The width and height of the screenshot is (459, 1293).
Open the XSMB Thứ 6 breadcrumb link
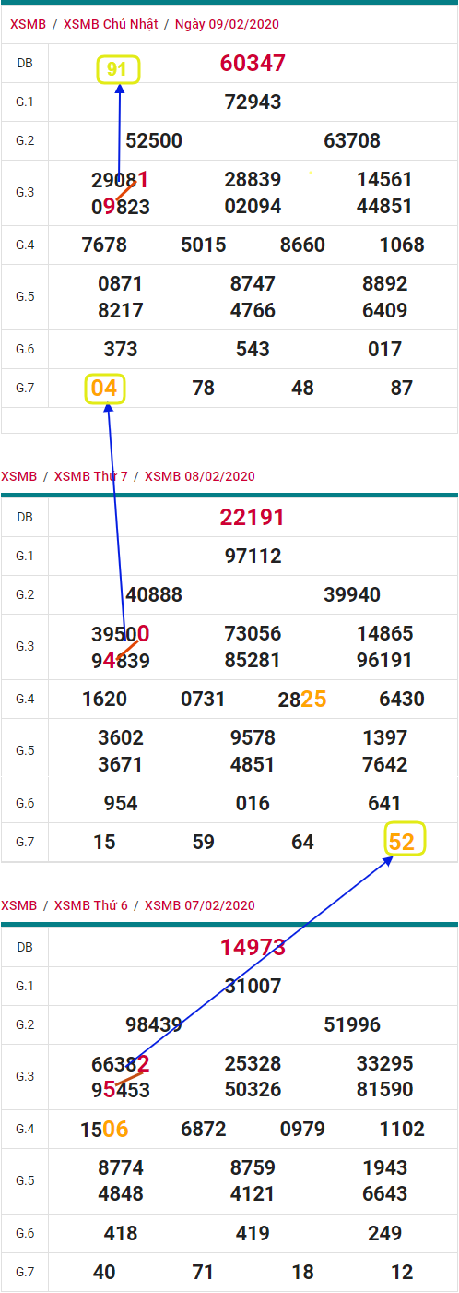[91, 905]
